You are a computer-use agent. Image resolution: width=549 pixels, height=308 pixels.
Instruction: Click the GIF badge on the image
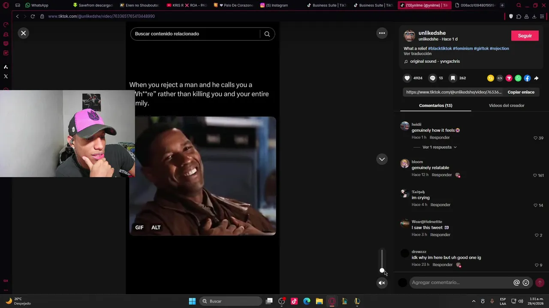[139, 228]
